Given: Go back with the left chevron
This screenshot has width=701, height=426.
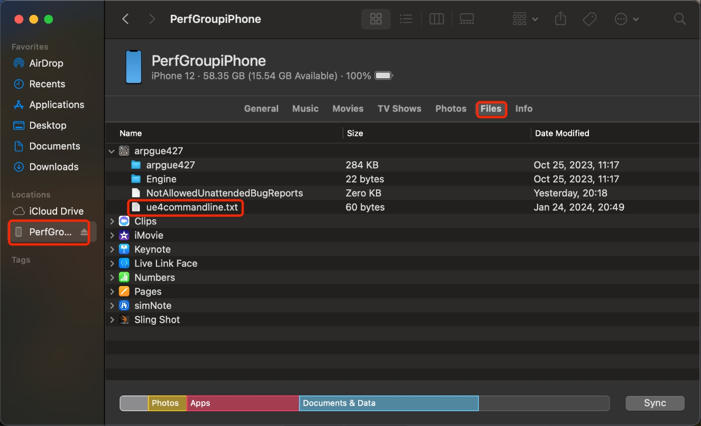Looking at the screenshot, I should [126, 19].
